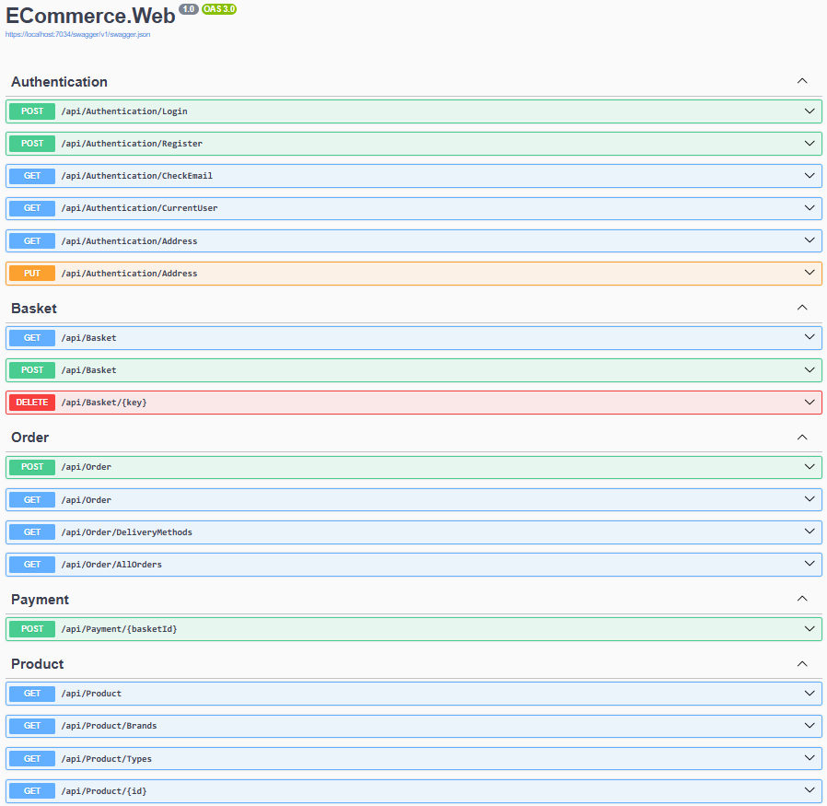827x806 pixels.
Task: Click the /api/Authentication/CheckEmail path text
Action: [x=137, y=176]
